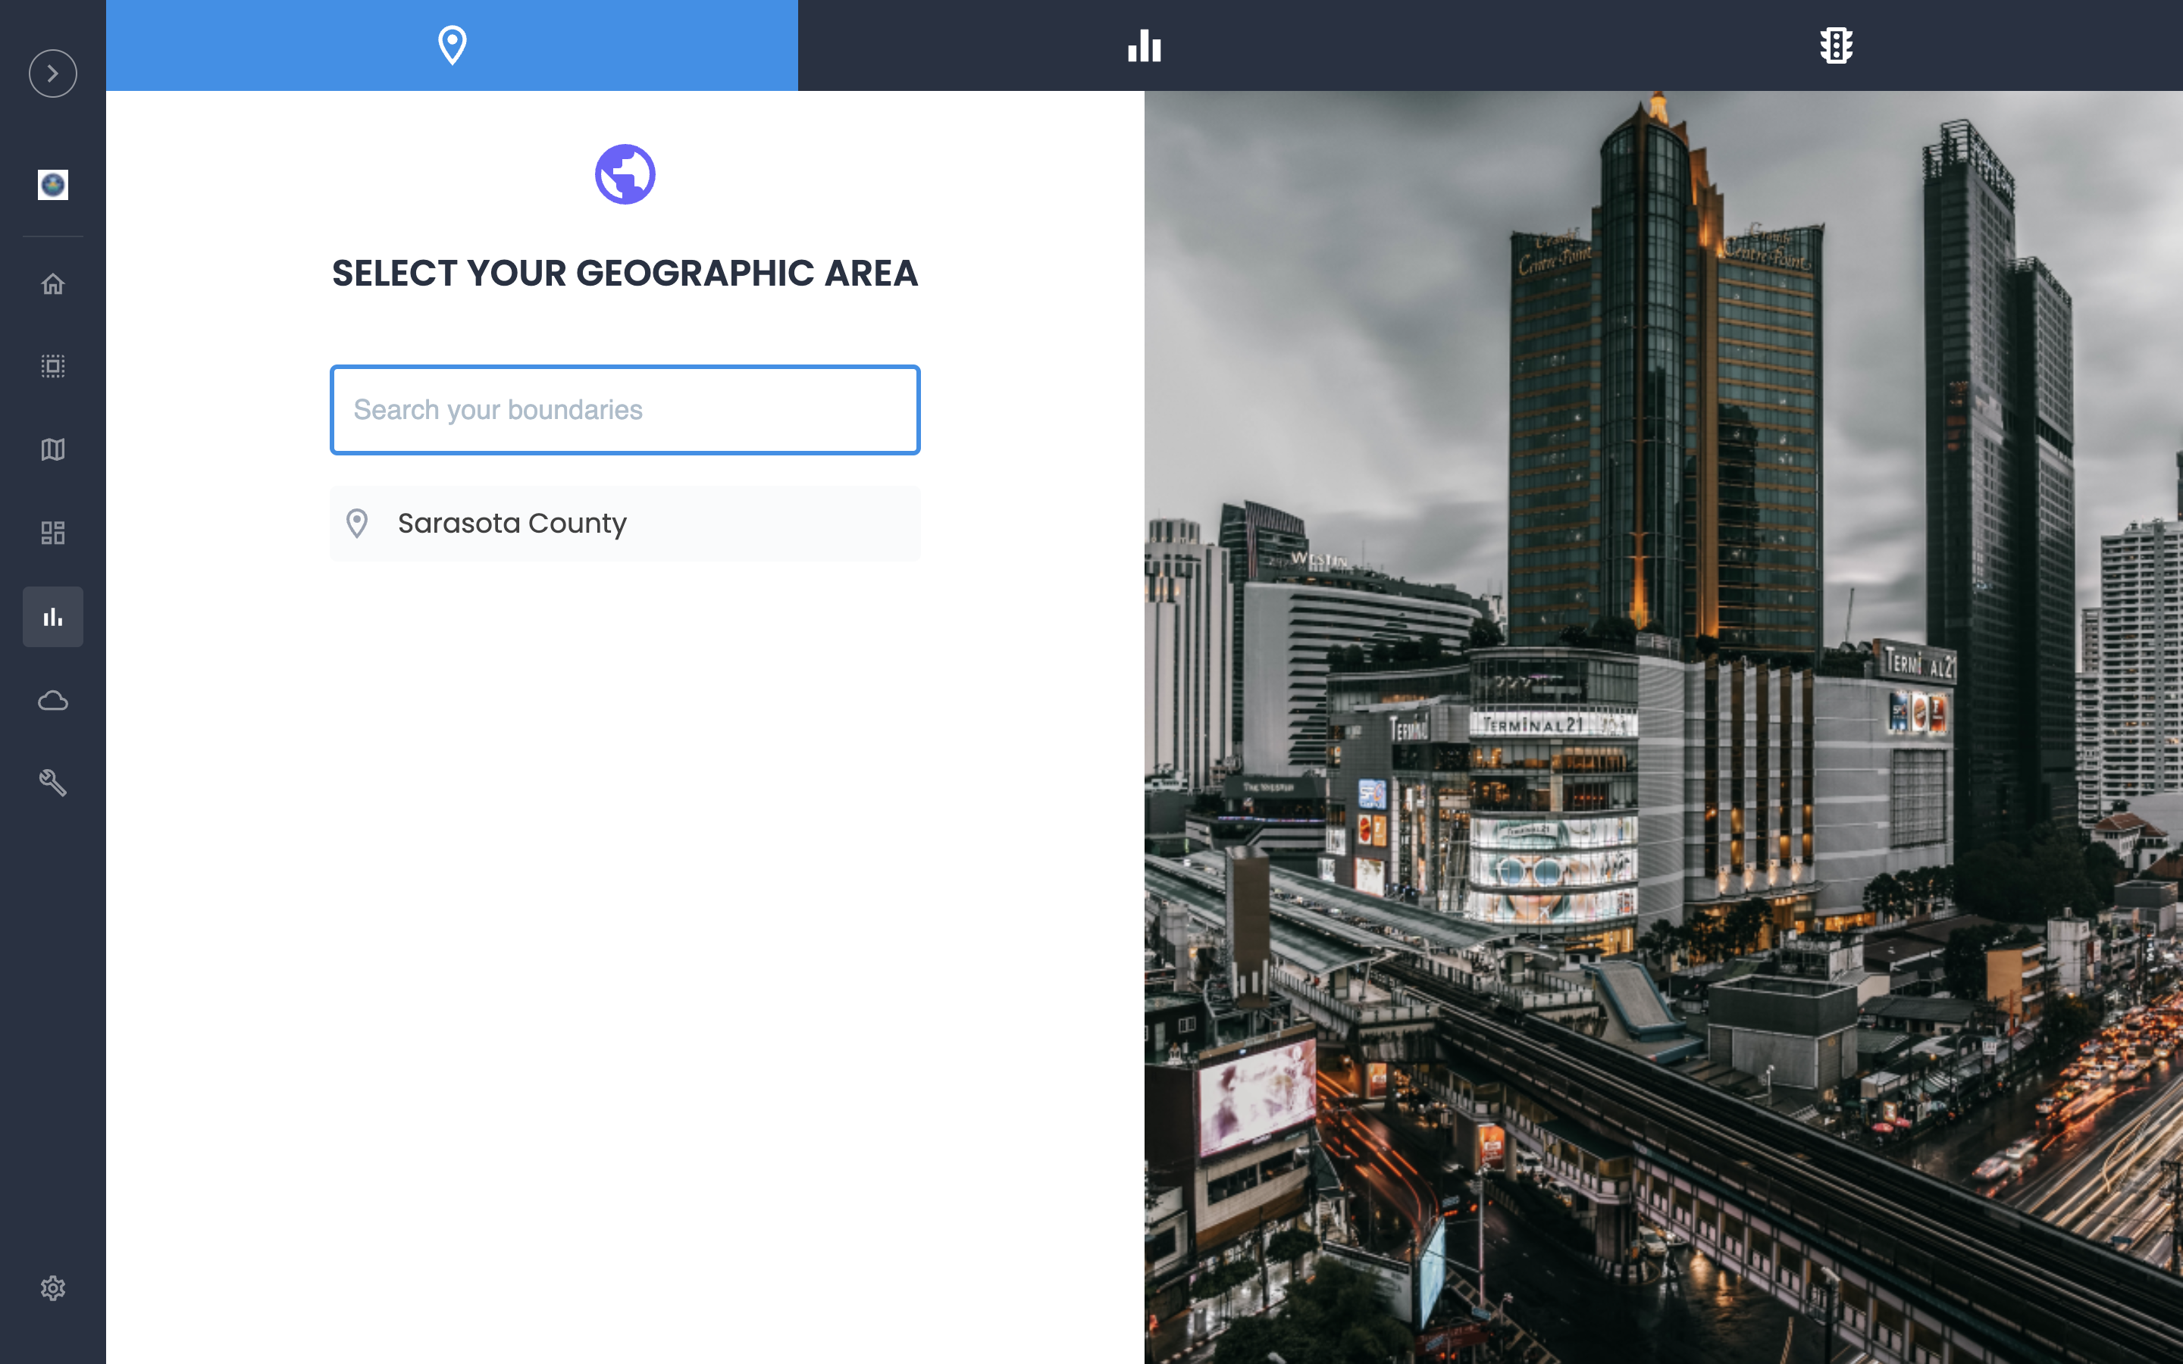This screenshot has width=2183, height=1364.
Task: Click the city skyline background image
Action: click(x=1662, y=726)
